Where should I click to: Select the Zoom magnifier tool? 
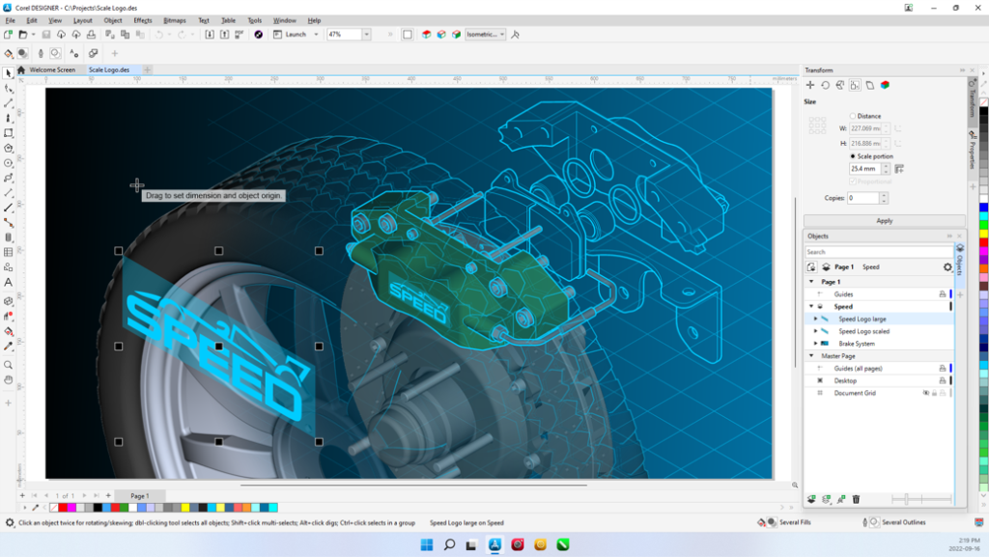tap(9, 365)
